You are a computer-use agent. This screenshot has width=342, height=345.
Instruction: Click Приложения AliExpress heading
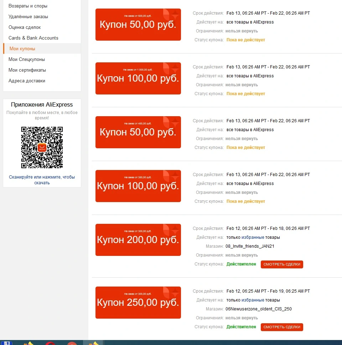tap(42, 104)
